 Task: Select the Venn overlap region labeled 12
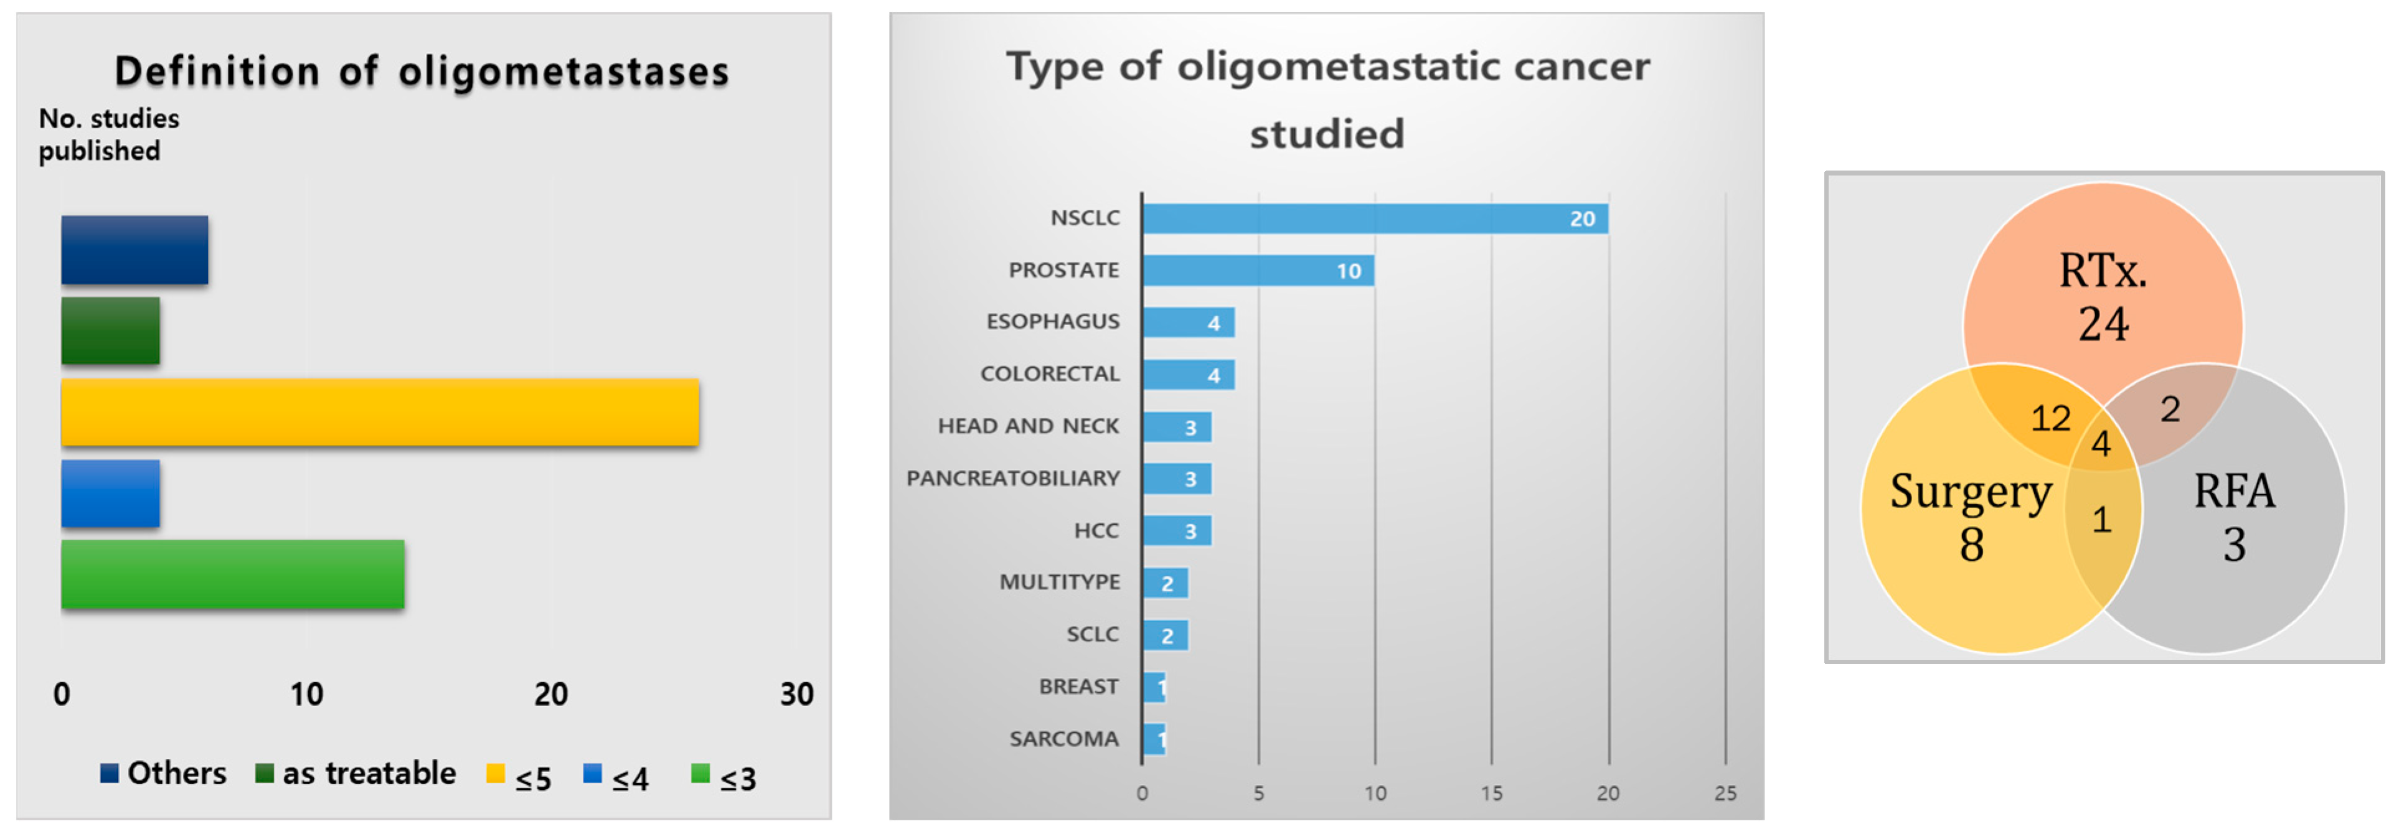click(2050, 419)
